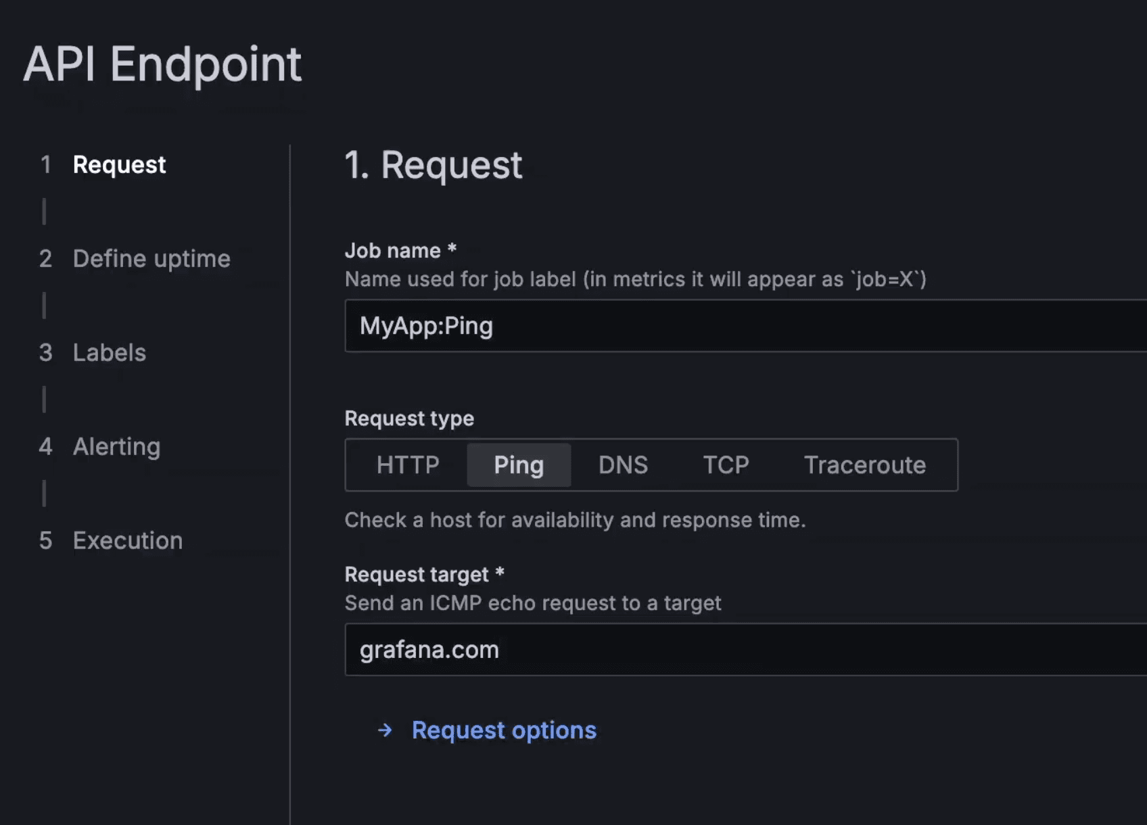
Task: Click the 1. Request section heading
Action: (433, 165)
